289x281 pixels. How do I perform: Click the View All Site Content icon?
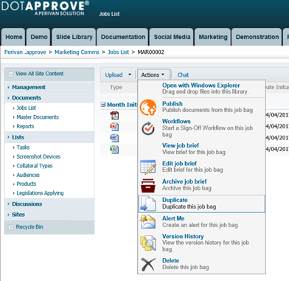10,74
